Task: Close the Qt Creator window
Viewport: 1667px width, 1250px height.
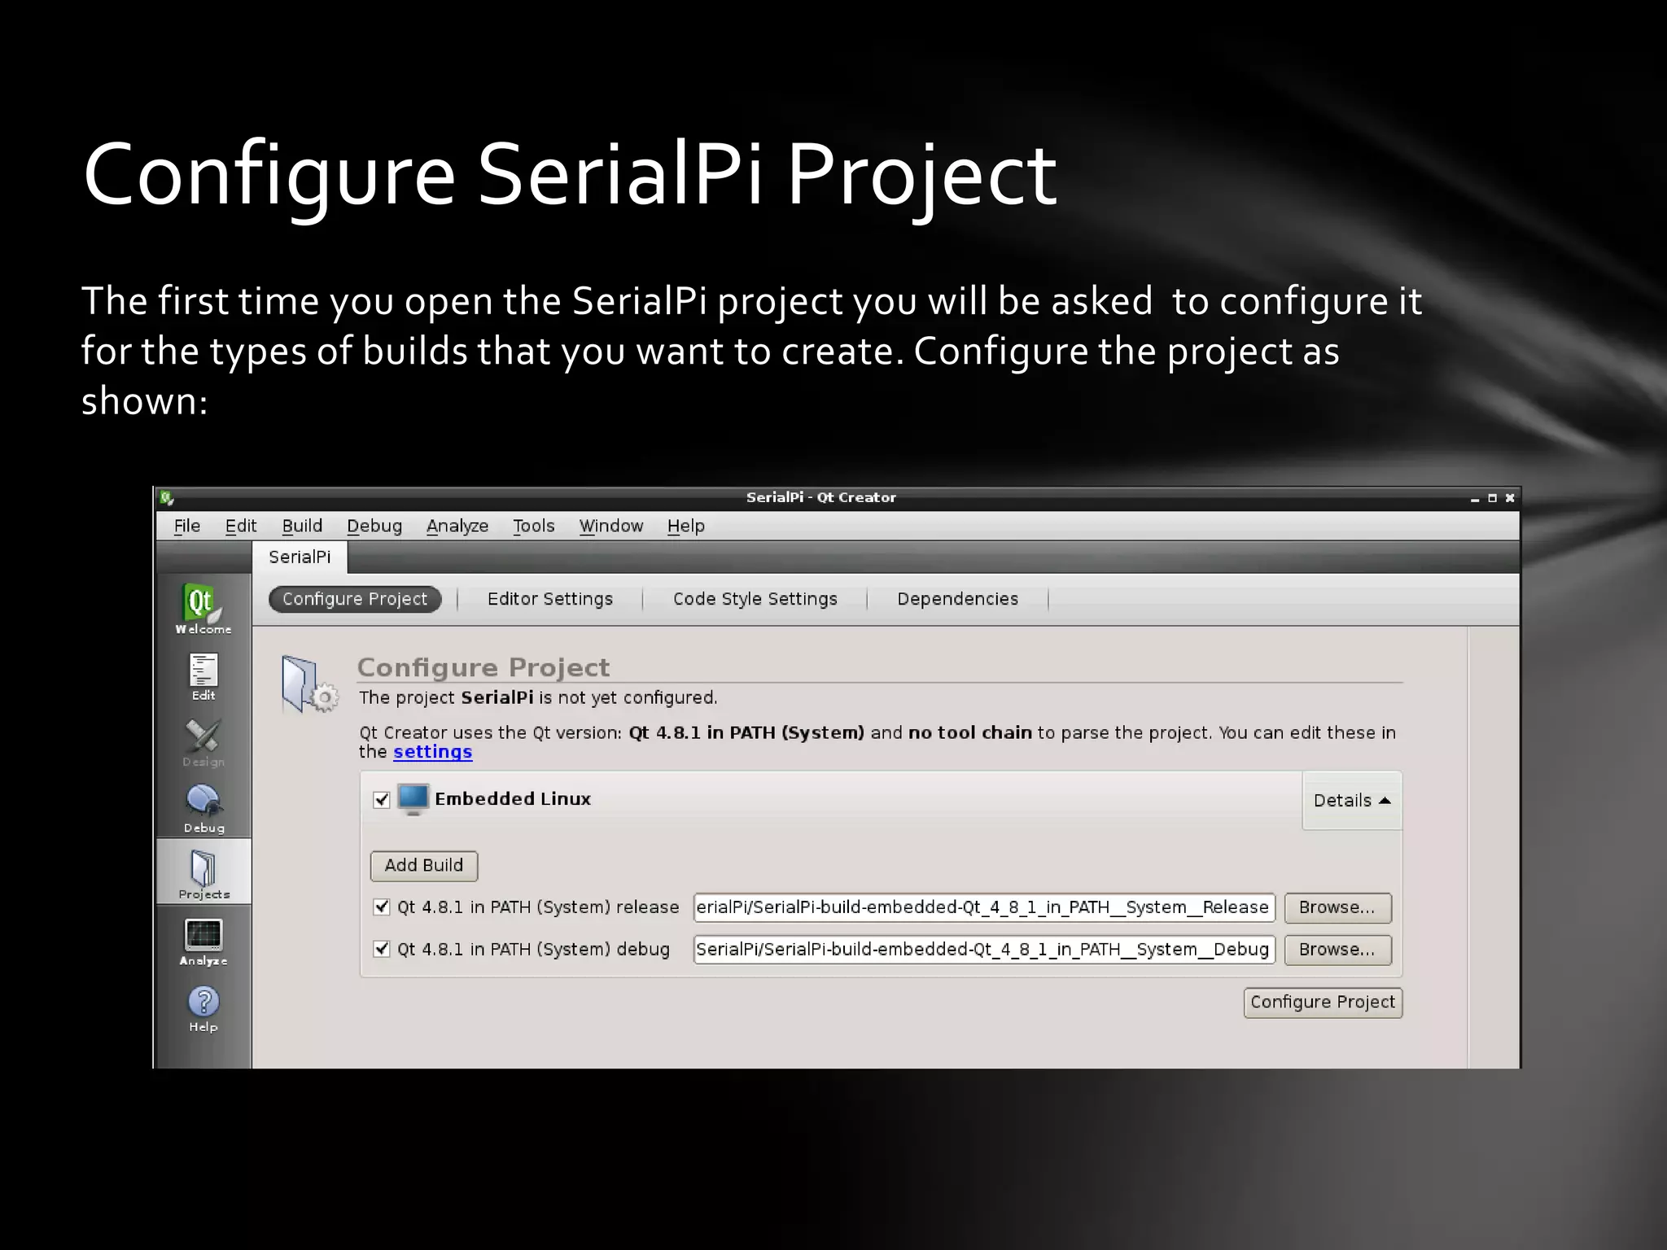Action: pos(1510,498)
